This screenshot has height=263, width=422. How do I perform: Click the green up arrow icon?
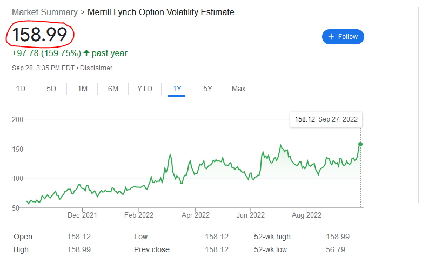tap(86, 53)
